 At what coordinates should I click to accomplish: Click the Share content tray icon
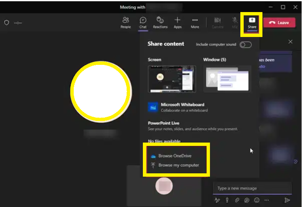pos(252,22)
